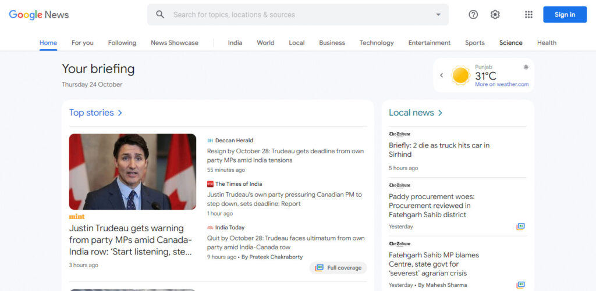Click the mint publisher logo

[x=77, y=217]
